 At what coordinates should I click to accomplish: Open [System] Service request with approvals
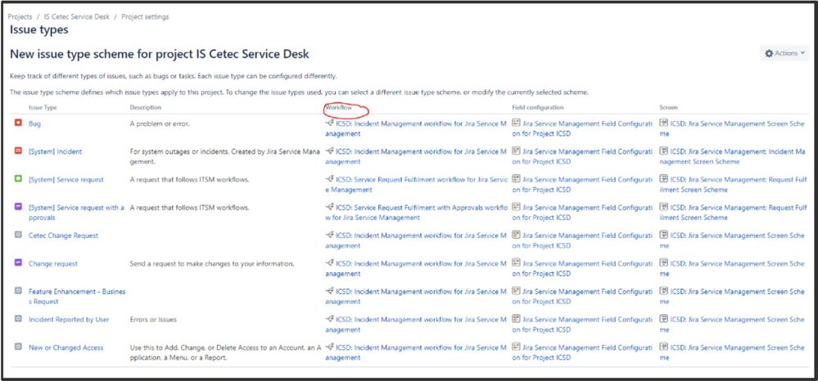click(77, 212)
